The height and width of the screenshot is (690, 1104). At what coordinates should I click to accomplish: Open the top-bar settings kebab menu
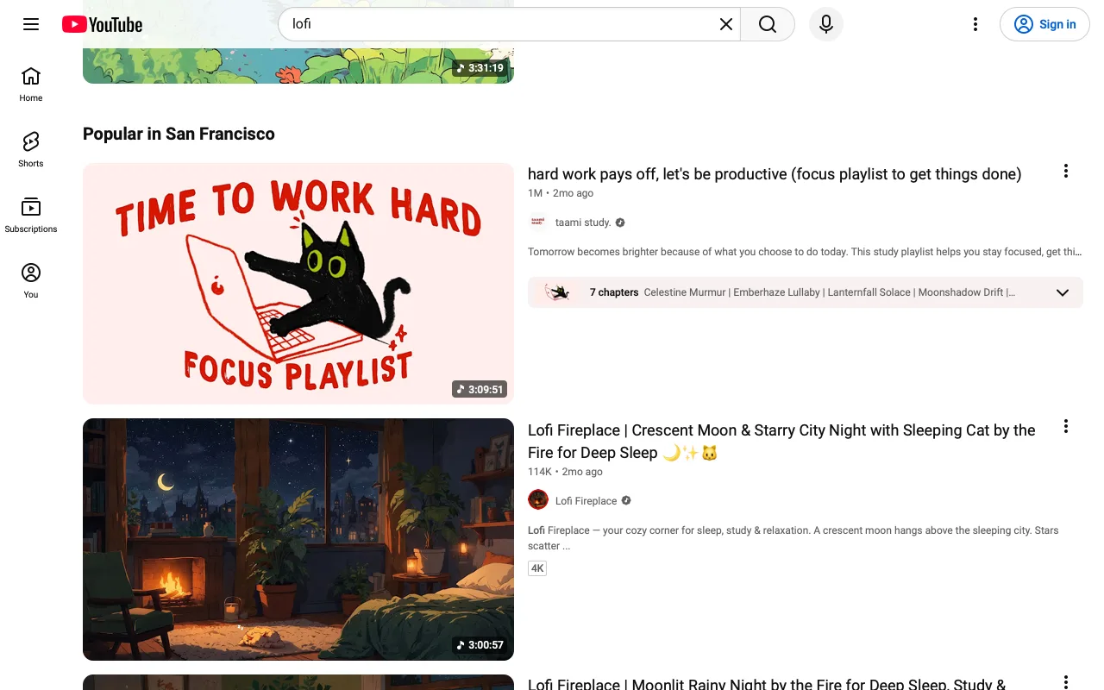click(x=975, y=24)
